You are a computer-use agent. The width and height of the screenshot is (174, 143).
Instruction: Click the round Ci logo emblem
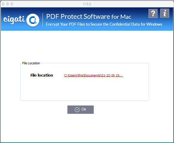[33, 20]
